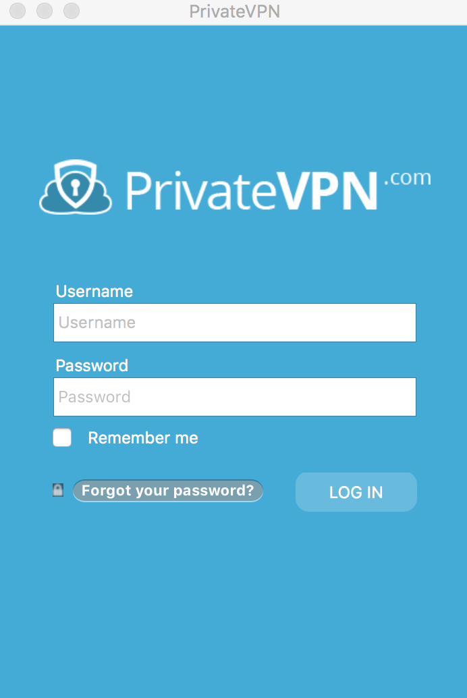Screen dimensions: 467x698
Task: Minimize the PrivateVPN window
Action: (45, 11)
